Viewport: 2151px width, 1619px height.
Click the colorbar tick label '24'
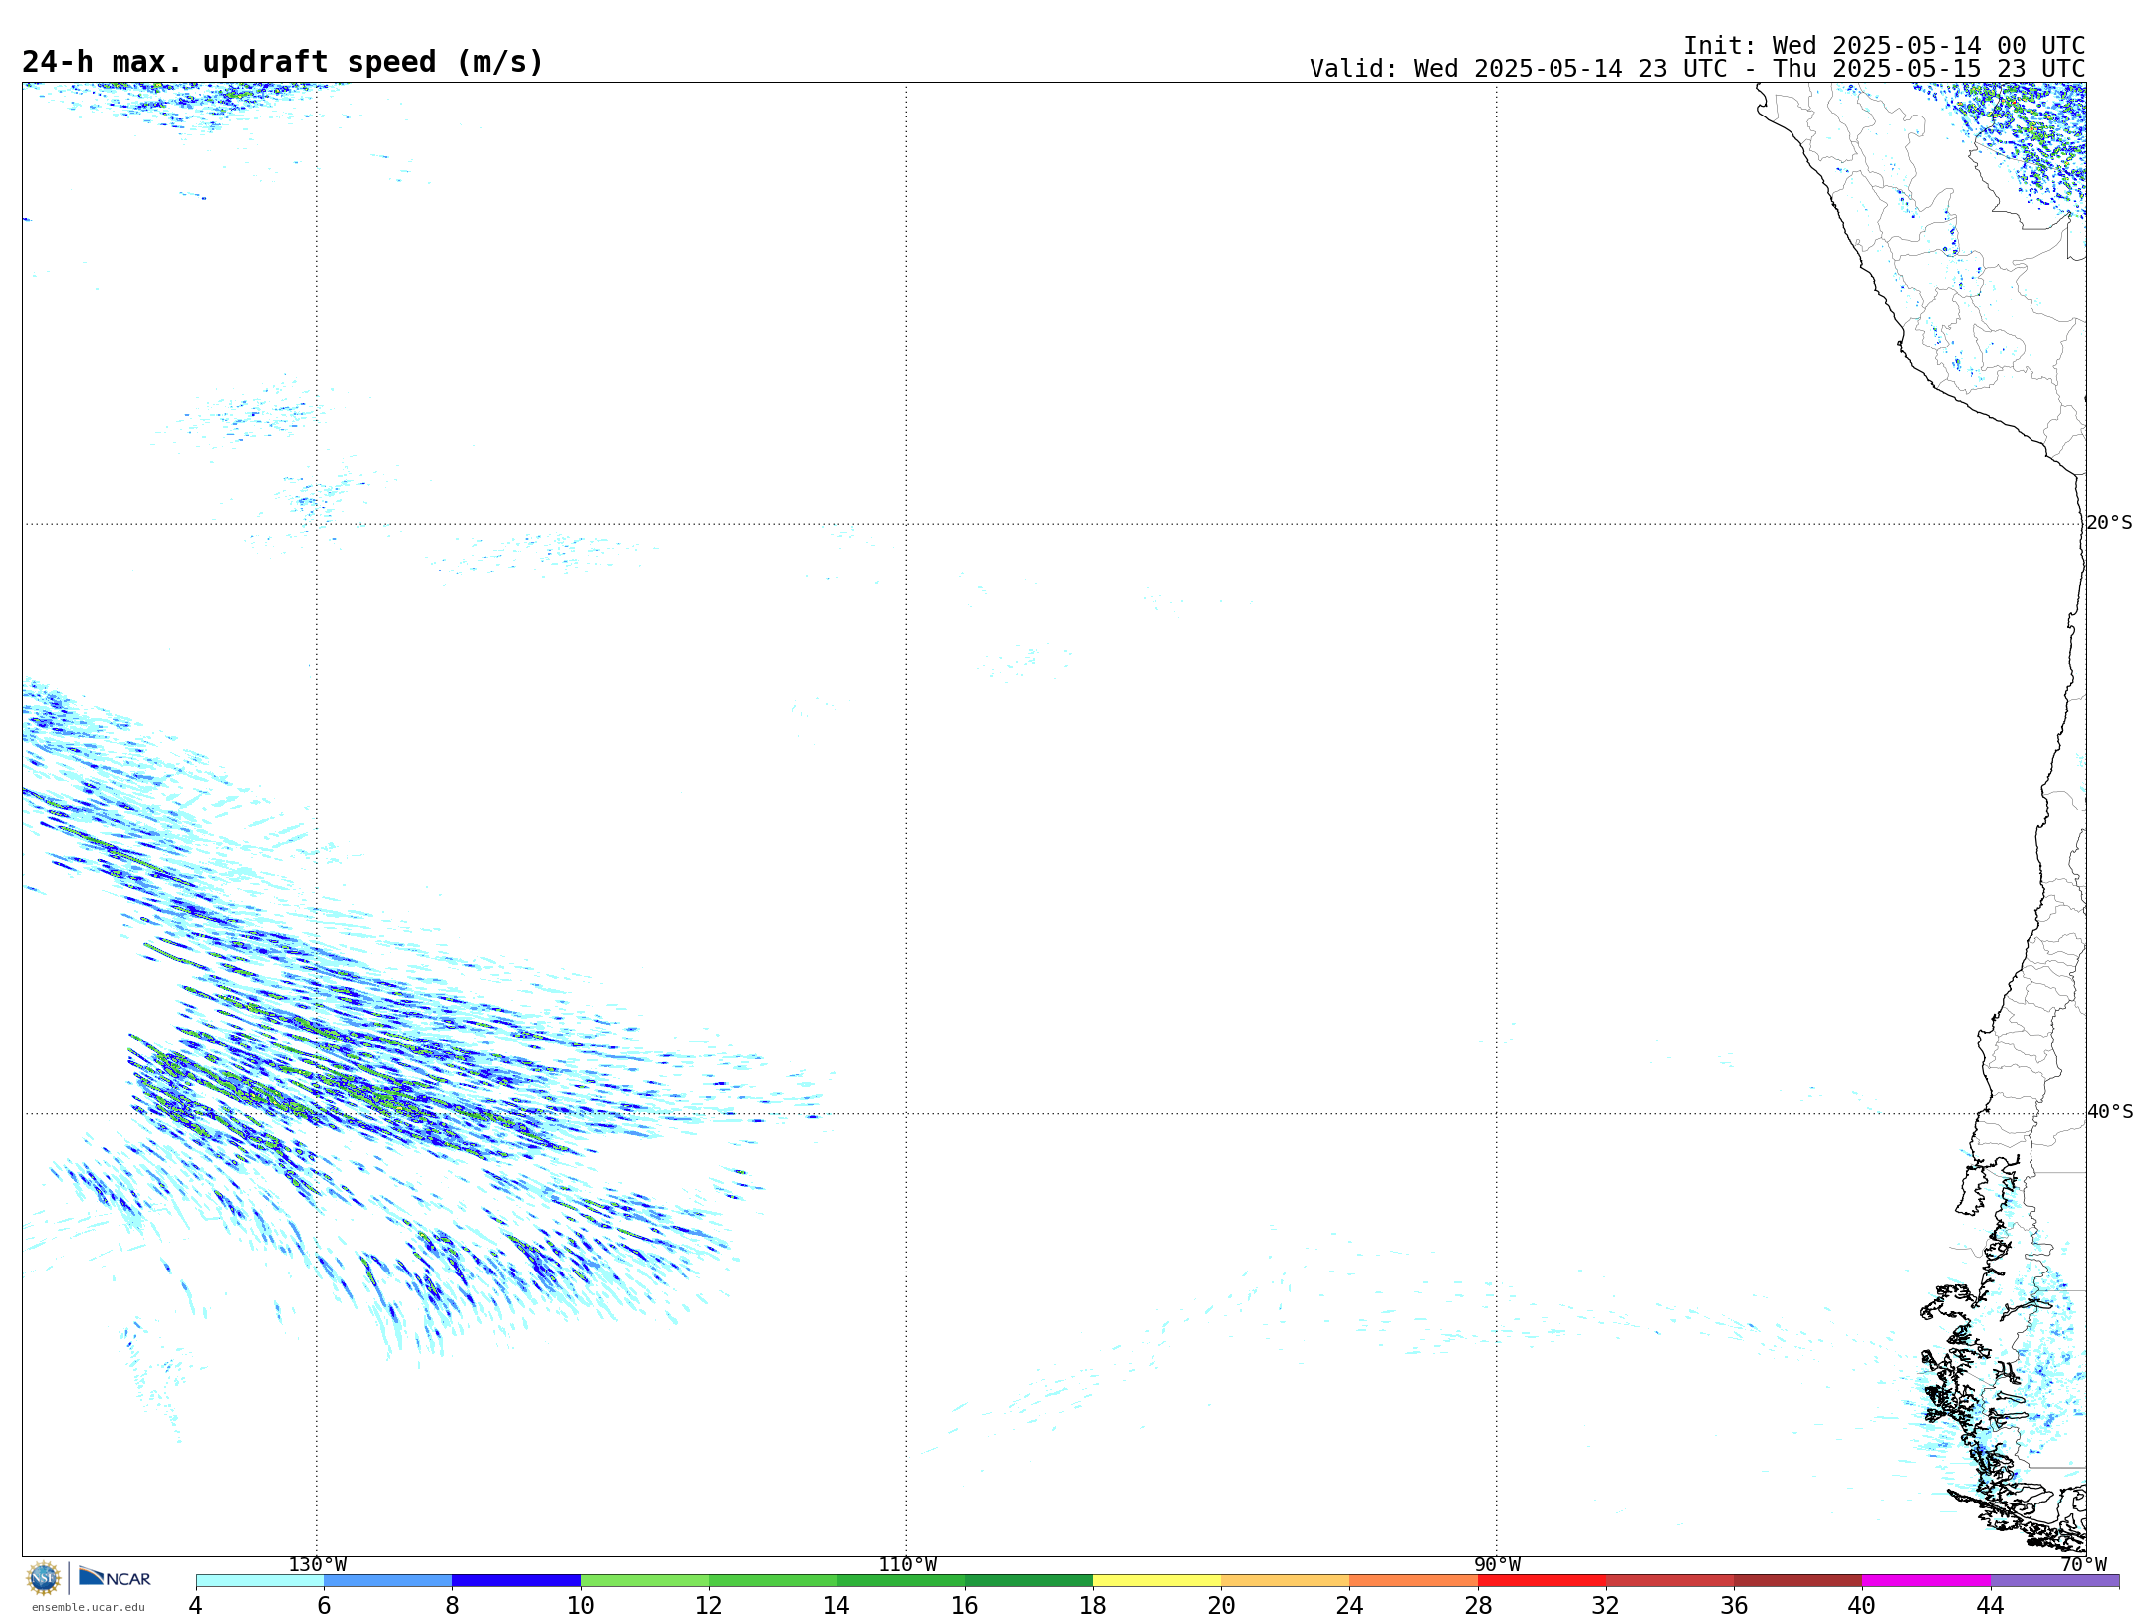click(x=1349, y=1605)
